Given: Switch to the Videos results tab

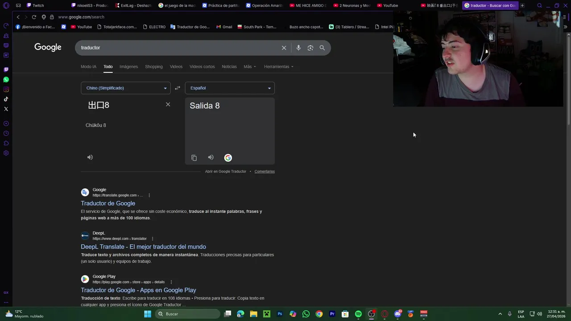Looking at the screenshot, I should click(x=176, y=66).
